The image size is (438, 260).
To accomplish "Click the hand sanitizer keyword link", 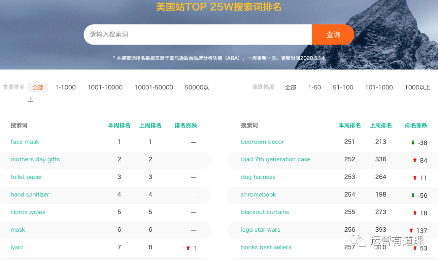I will (x=30, y=194).
